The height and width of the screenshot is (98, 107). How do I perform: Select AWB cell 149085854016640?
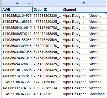point(17,28)
